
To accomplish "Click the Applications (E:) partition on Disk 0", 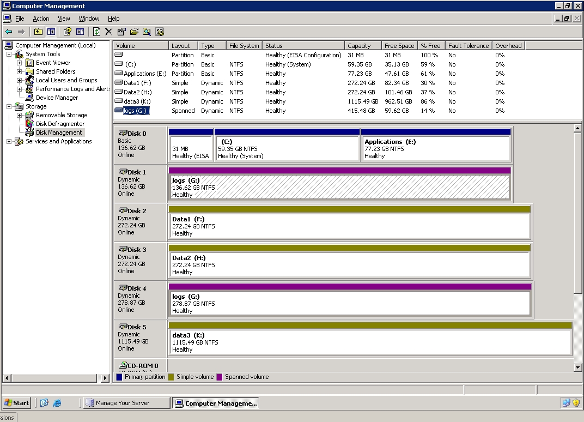I will point(436,146).
